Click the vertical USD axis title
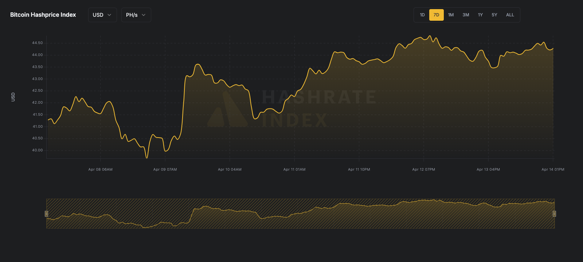The width and height of the screenshot is (583, 262). 13,97
